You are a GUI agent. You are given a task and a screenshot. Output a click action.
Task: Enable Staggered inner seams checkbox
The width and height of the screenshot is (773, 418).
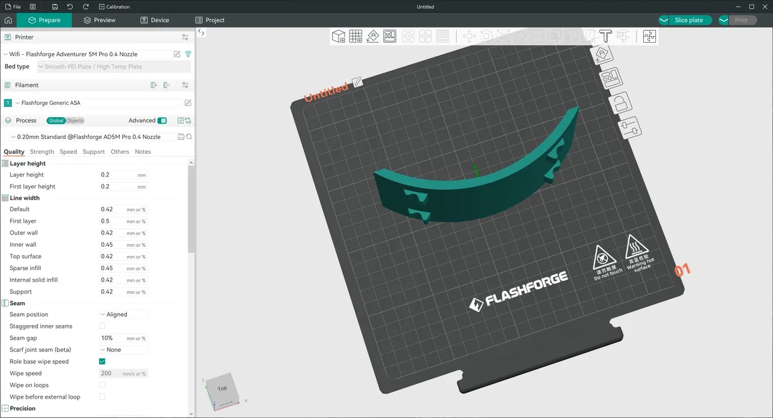pos(102,326)
